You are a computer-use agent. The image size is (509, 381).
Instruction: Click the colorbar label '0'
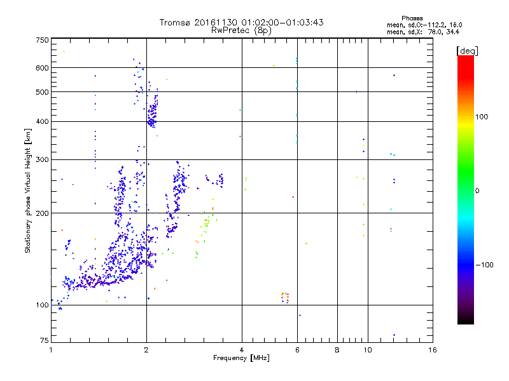(x=477, y=191)
